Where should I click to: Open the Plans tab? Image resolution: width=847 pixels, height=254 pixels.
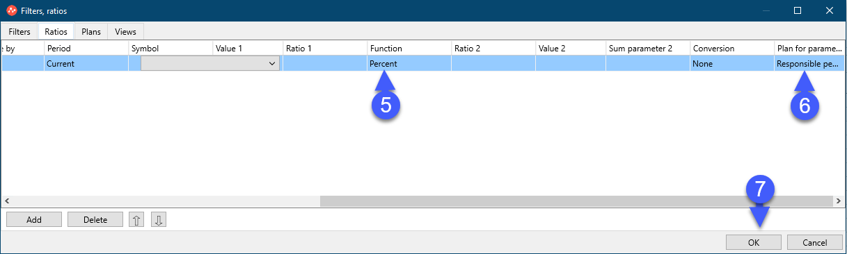pyautogui.click(x=91, y=31)
